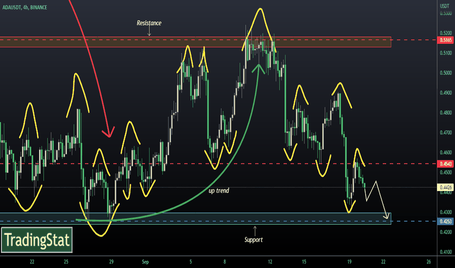This screenshot has width=455, height=268.
Task: Select the blue 0.4253 price label
Action: coord(445,221)
